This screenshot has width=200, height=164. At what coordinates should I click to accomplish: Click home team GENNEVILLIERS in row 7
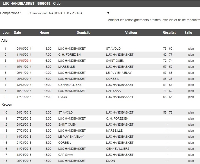coord(70,85)
